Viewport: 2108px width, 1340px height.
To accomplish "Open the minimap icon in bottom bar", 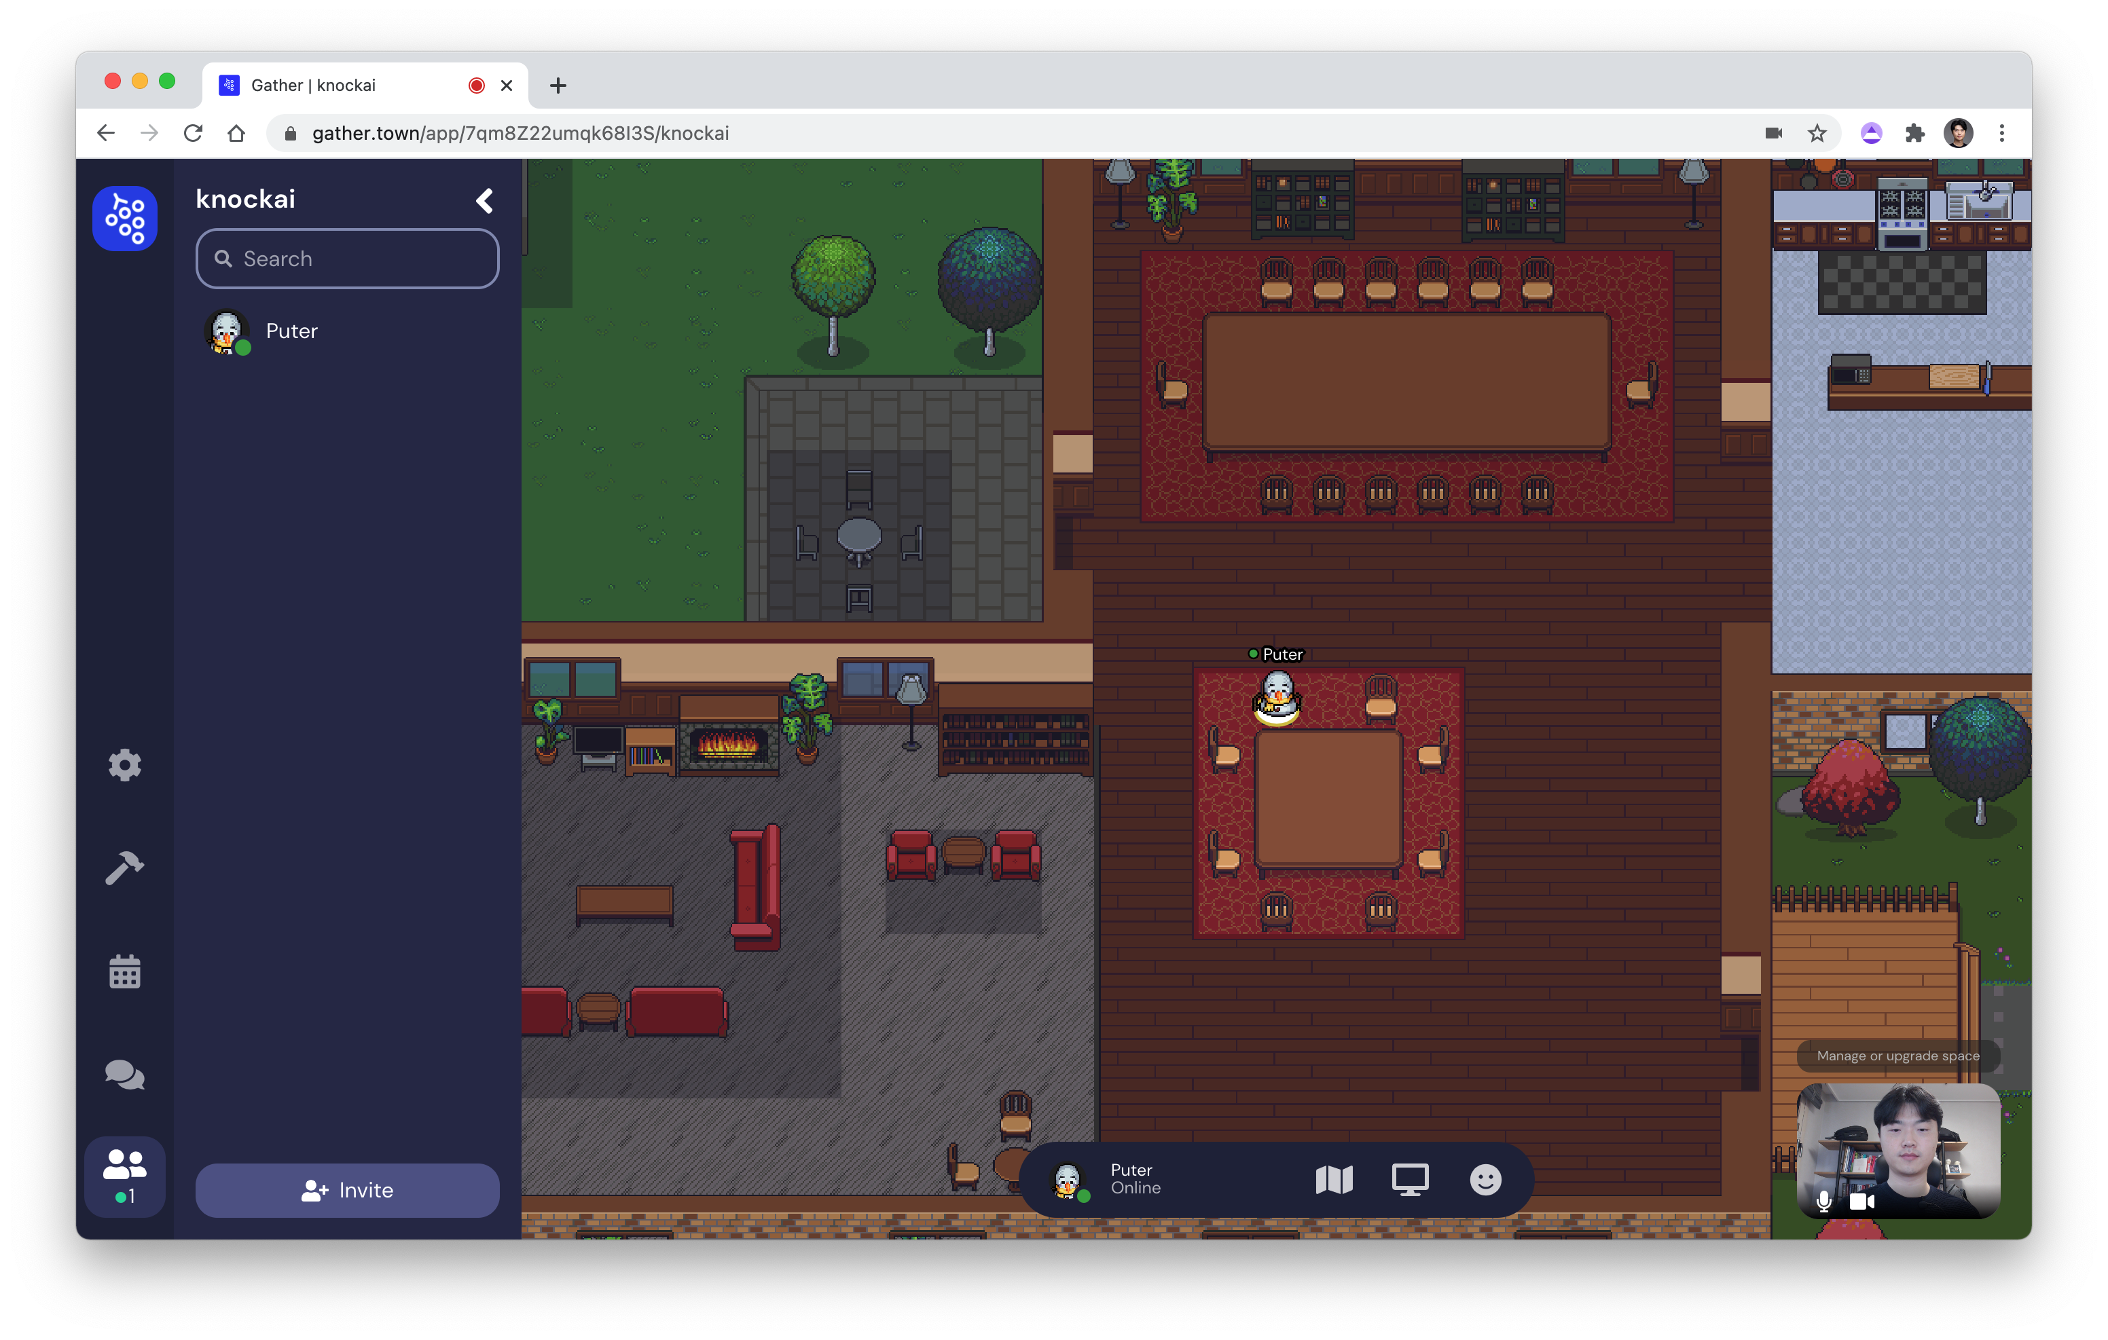I will pyautogui.click(x=1333, y=1180).
